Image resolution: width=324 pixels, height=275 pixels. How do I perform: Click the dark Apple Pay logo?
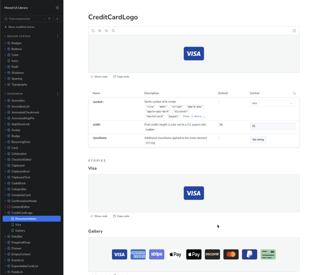pos(194,254)
